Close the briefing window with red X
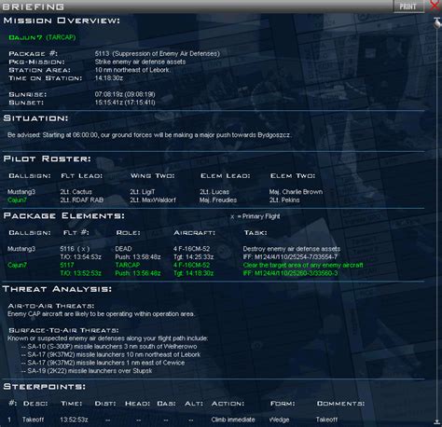442x427 pixels. click(435, 7)
